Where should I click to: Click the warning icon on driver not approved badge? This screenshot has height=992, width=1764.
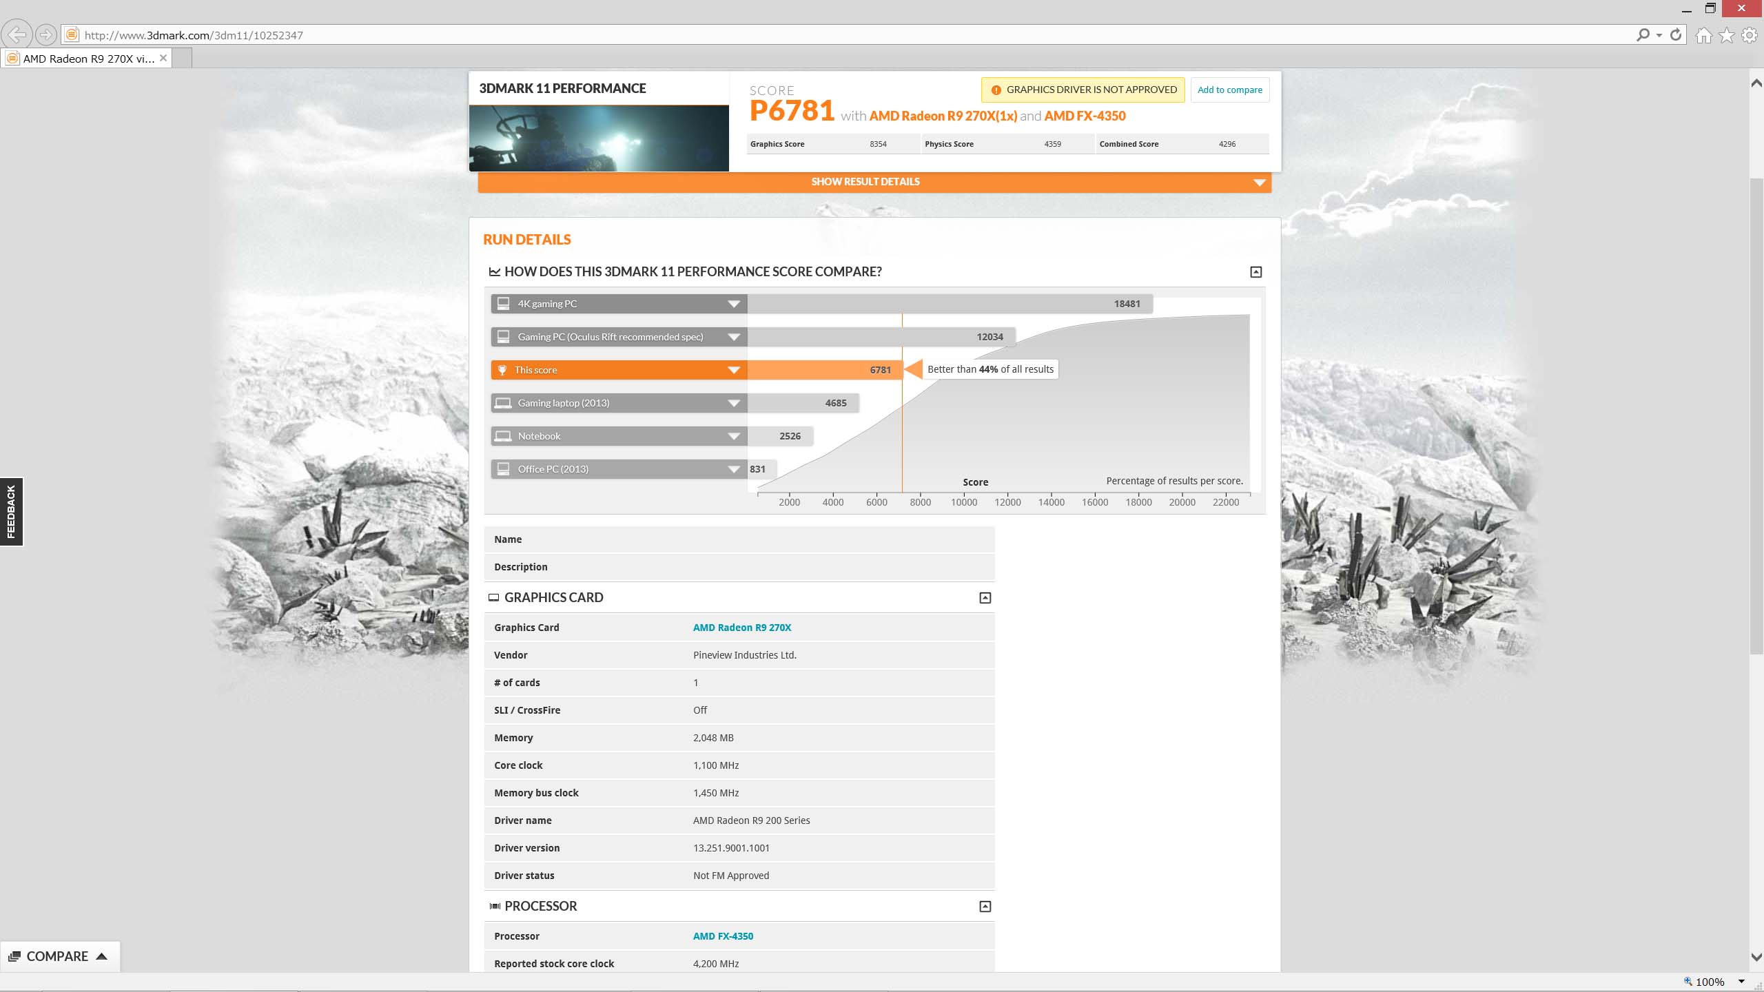click(996, 90)
